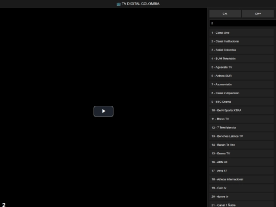Open channel 15 - Buena TV
Image resolution: width=276 pixels, height=207 pixels.
click(241, 153)
